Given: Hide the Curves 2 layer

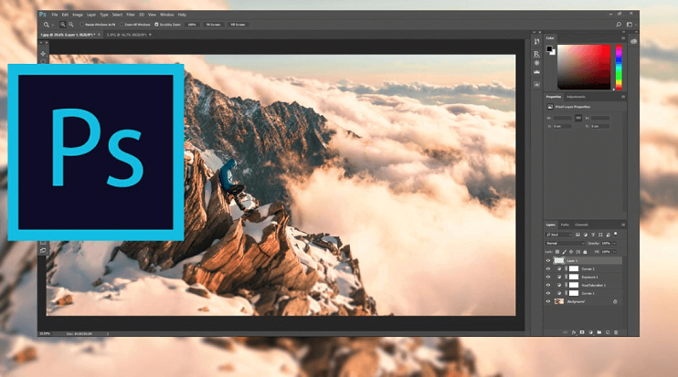Looking at the screenshot, I should click(548, 268).
